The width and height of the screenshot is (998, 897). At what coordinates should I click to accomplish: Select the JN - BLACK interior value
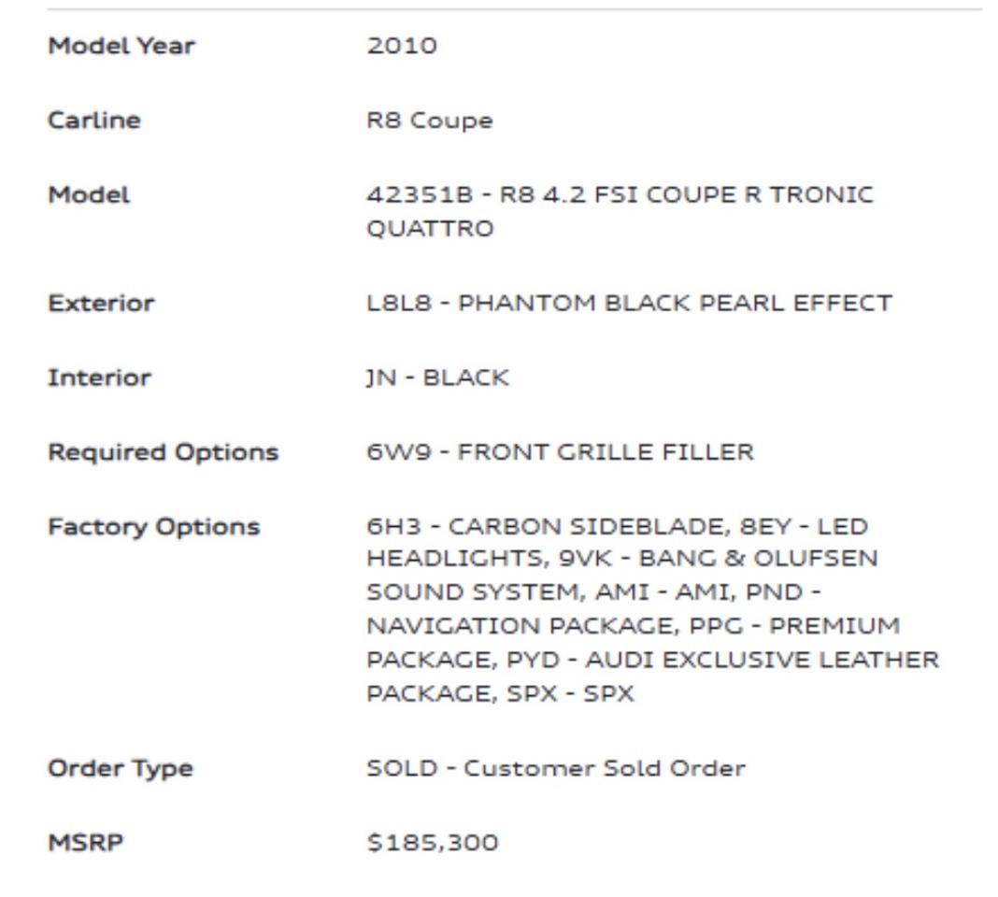[437, 378]
